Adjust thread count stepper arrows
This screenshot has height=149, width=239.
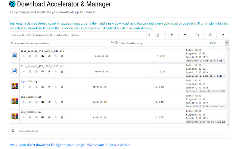tap(157, 35)
